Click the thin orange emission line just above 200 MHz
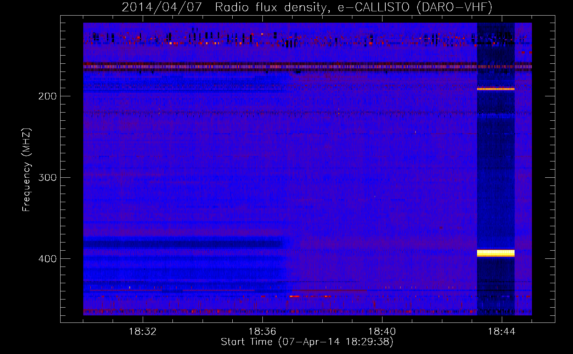The image size is (573, 354). 496,89
